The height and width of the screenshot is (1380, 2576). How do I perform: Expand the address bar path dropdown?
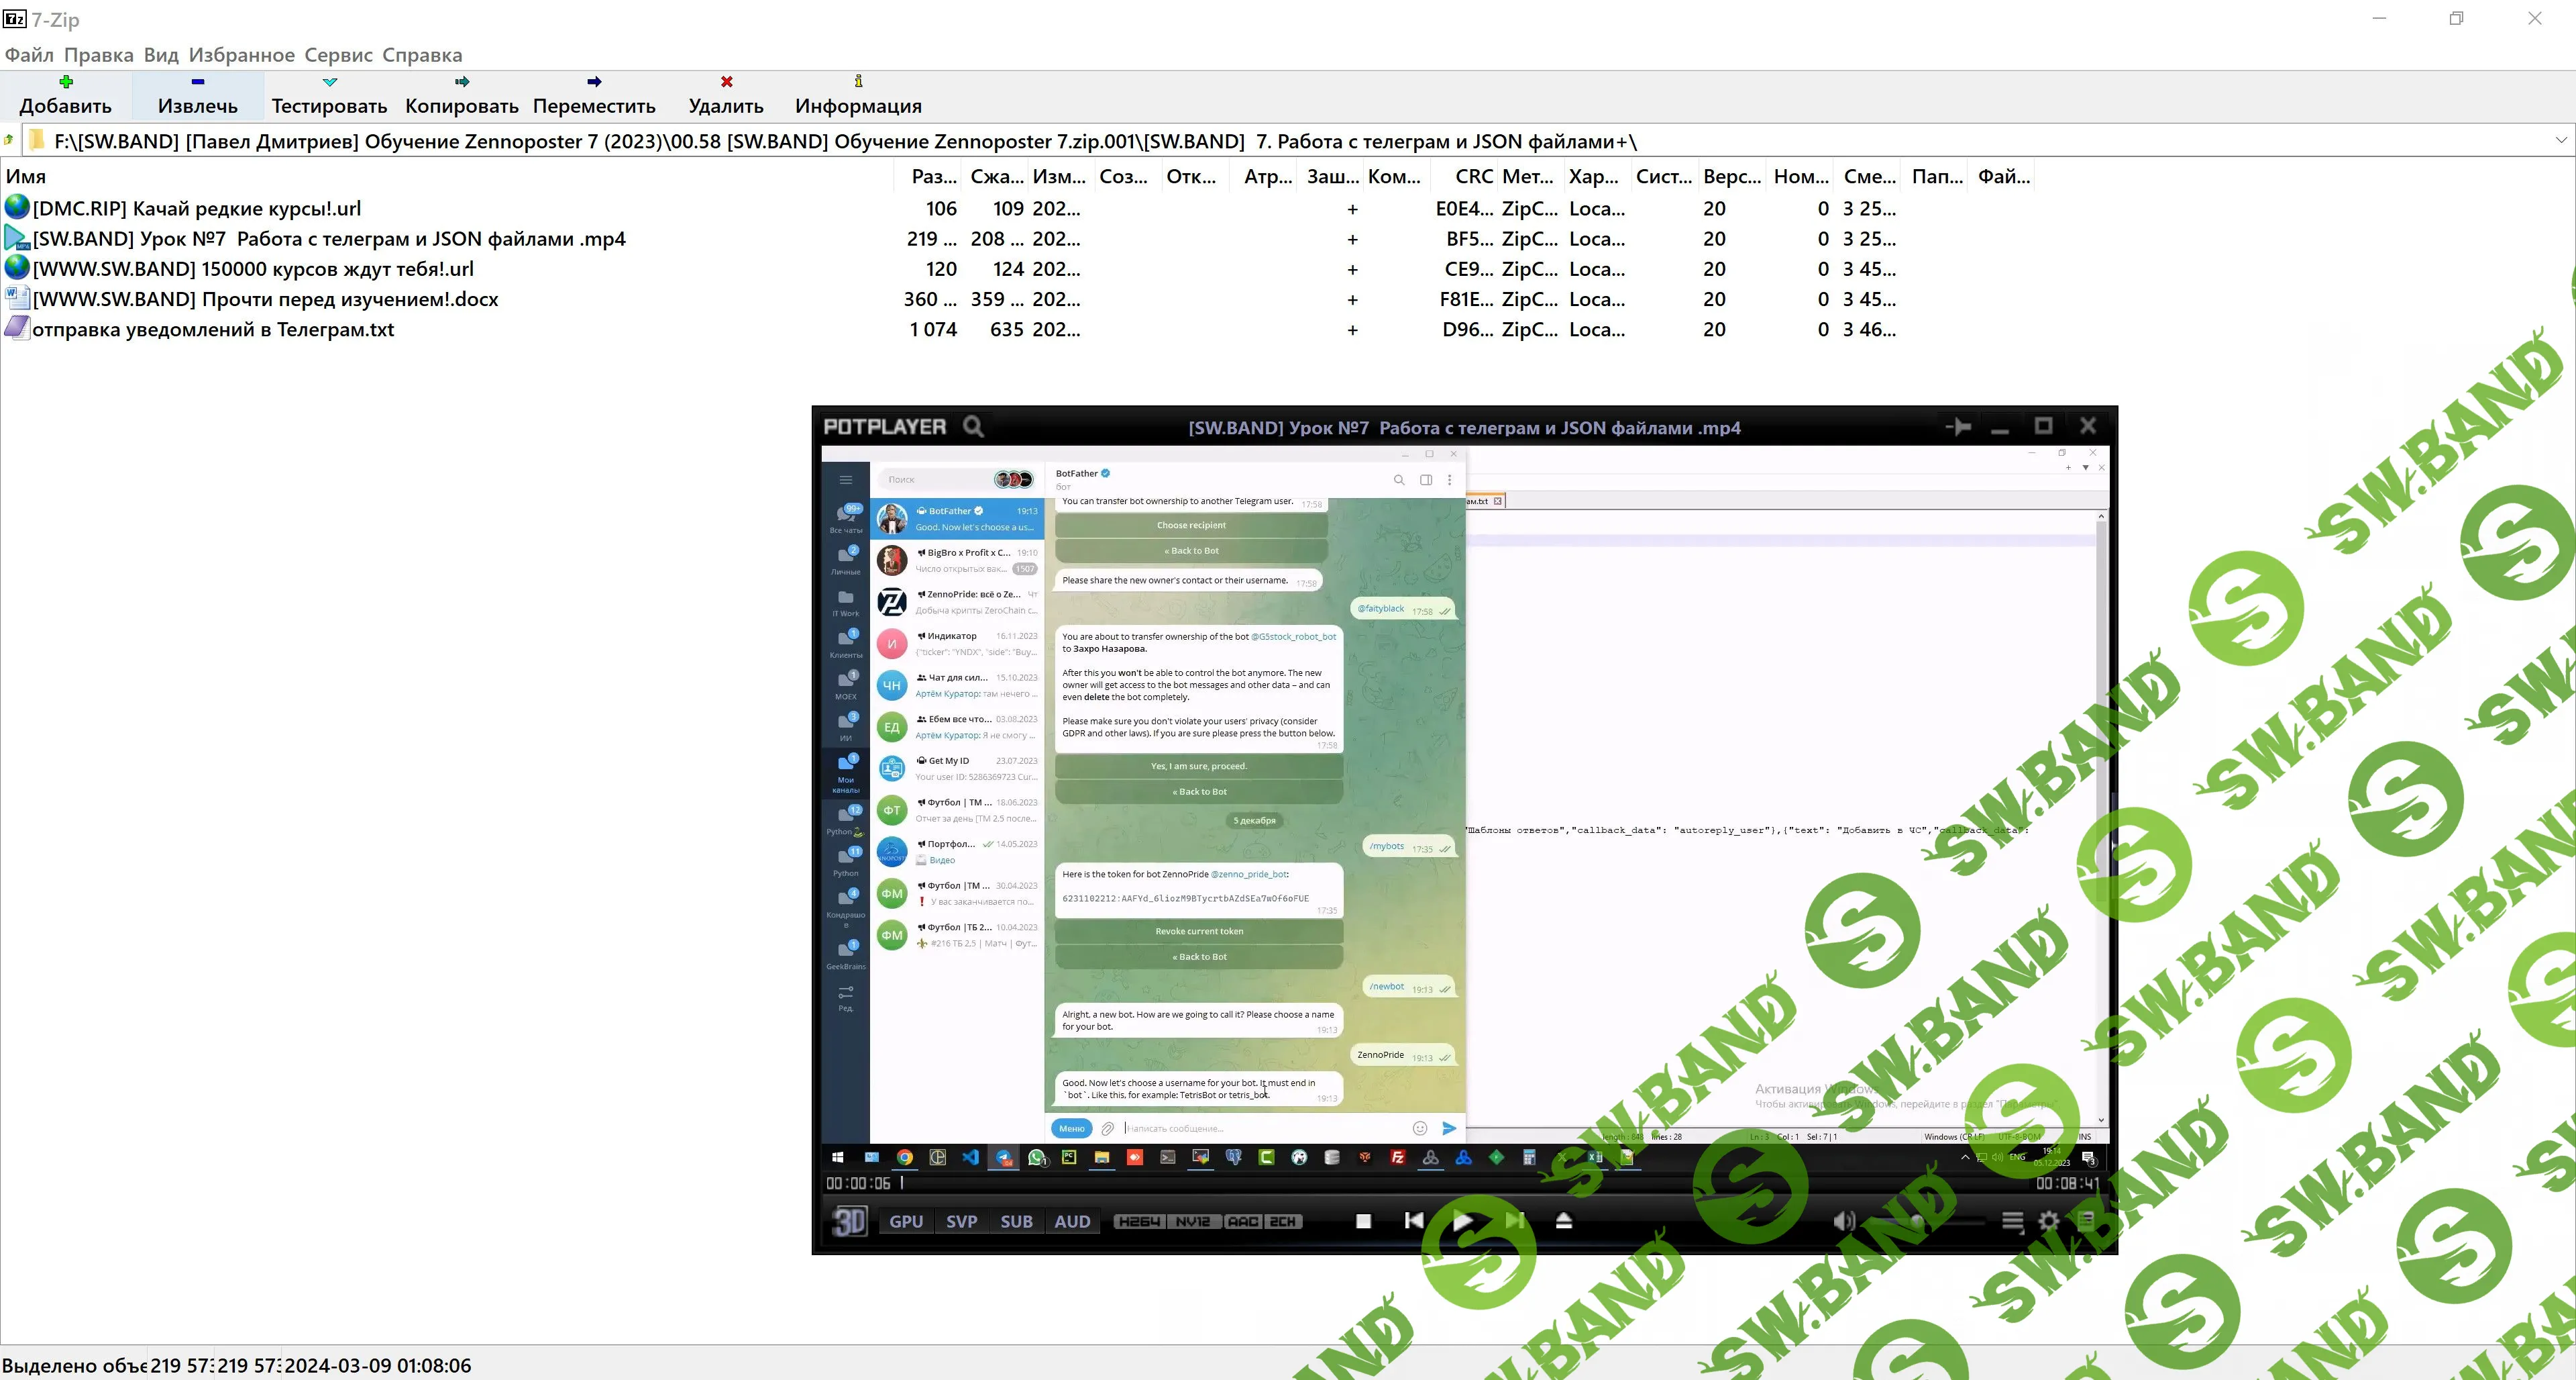coord(2561,140)
